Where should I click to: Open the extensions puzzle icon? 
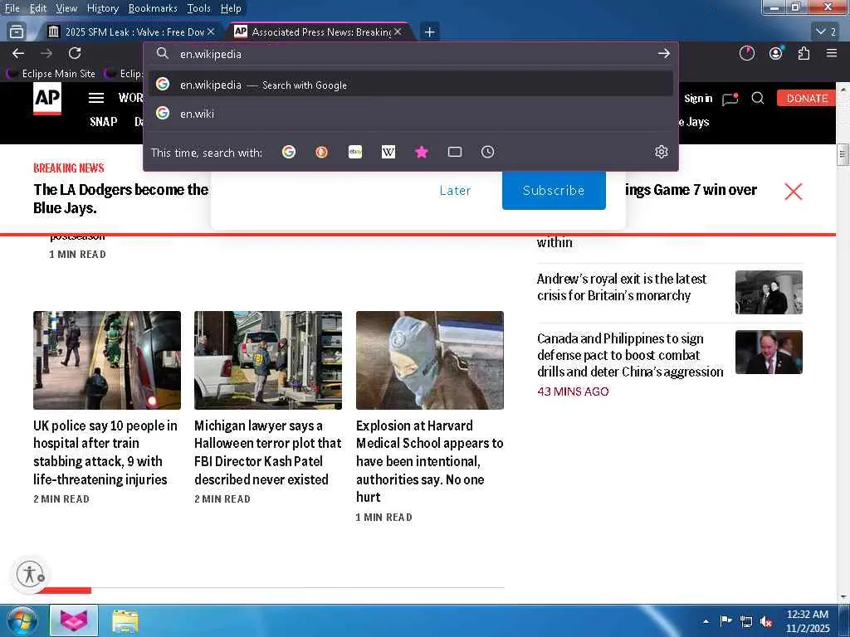(804, 53)
